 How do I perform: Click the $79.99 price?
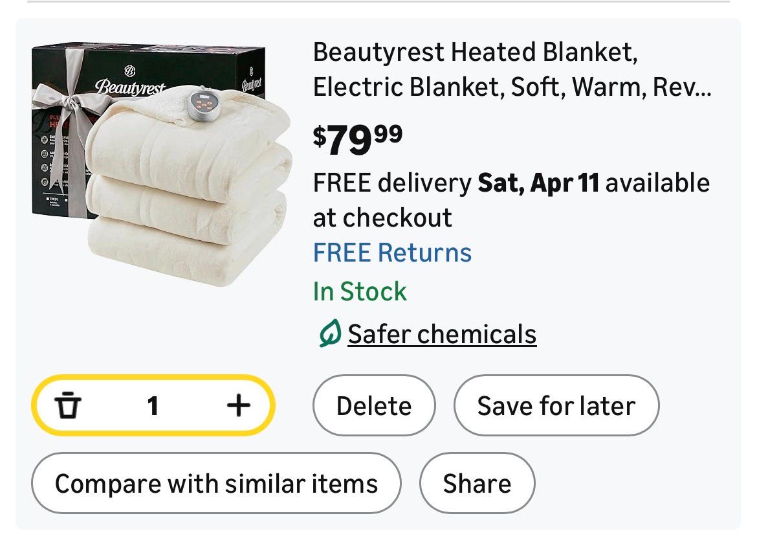click(357, 139)
